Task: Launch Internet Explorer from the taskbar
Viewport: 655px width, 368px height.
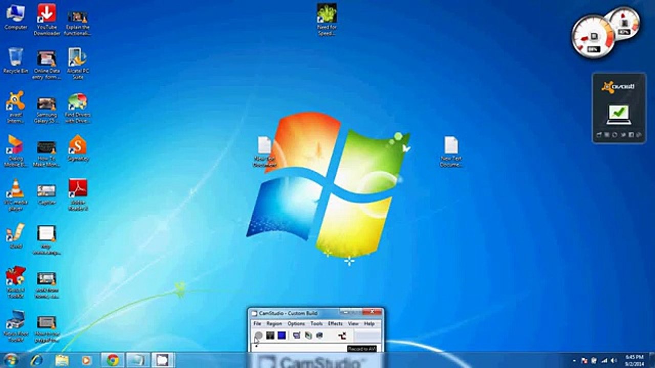Action: click(x=37, y=360)
